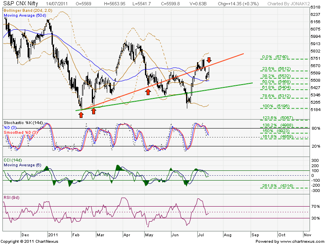Click the 123.6% (5067) Fibonacci label
This screenshot has height=244, width=325.
click(278, 118)
